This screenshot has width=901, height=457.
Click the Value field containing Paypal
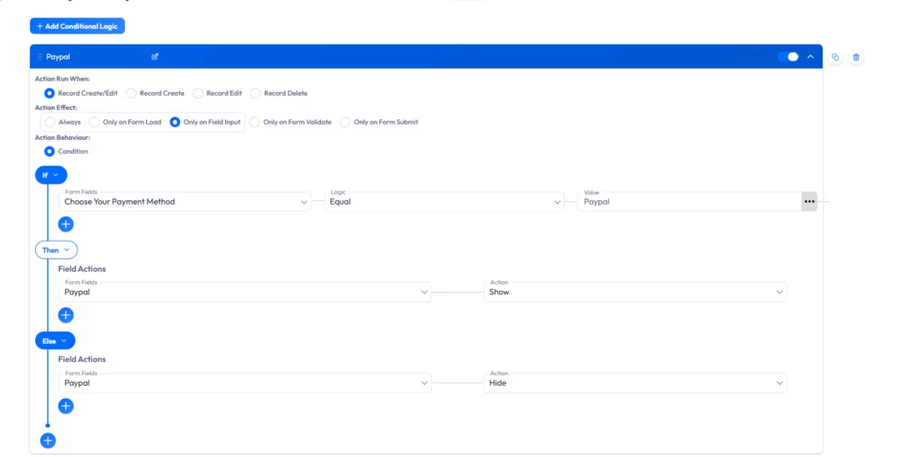pyautogui.click(x=686, y=201)
